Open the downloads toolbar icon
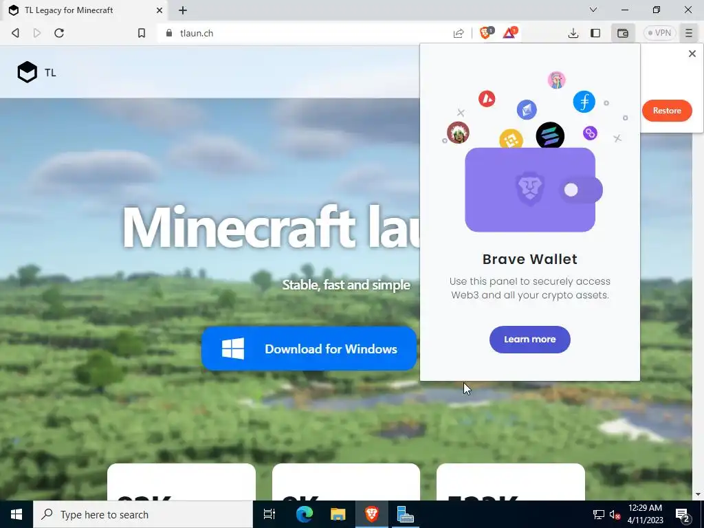Screen dimensions: 704x528 (573, 33)
